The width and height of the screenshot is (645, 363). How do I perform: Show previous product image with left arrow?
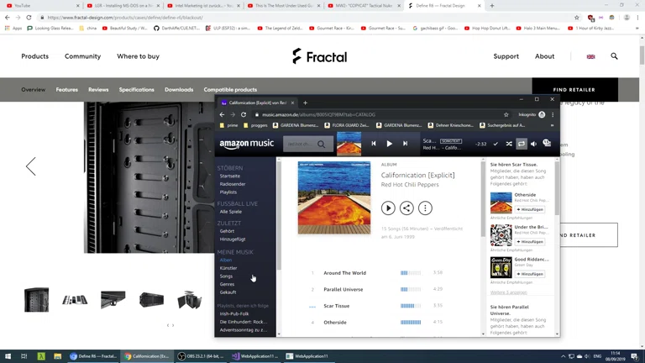coord(31,166)
